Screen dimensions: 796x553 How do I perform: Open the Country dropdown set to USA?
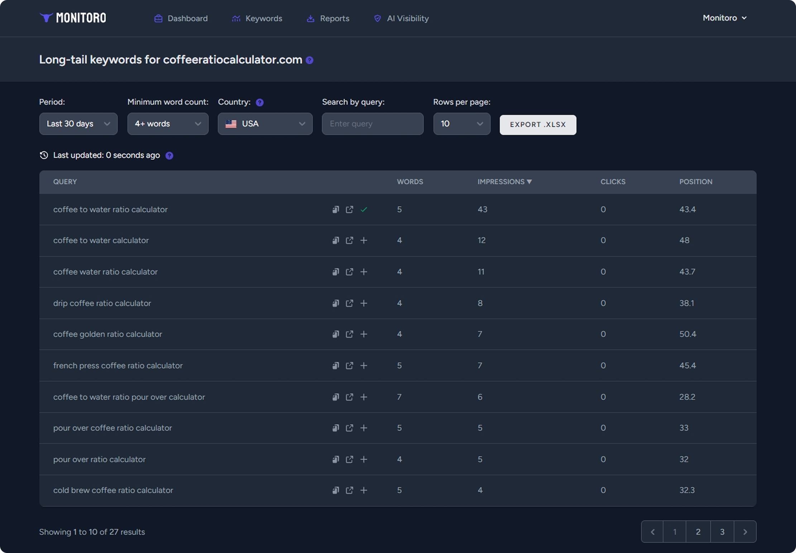click(x=265, y=124)
